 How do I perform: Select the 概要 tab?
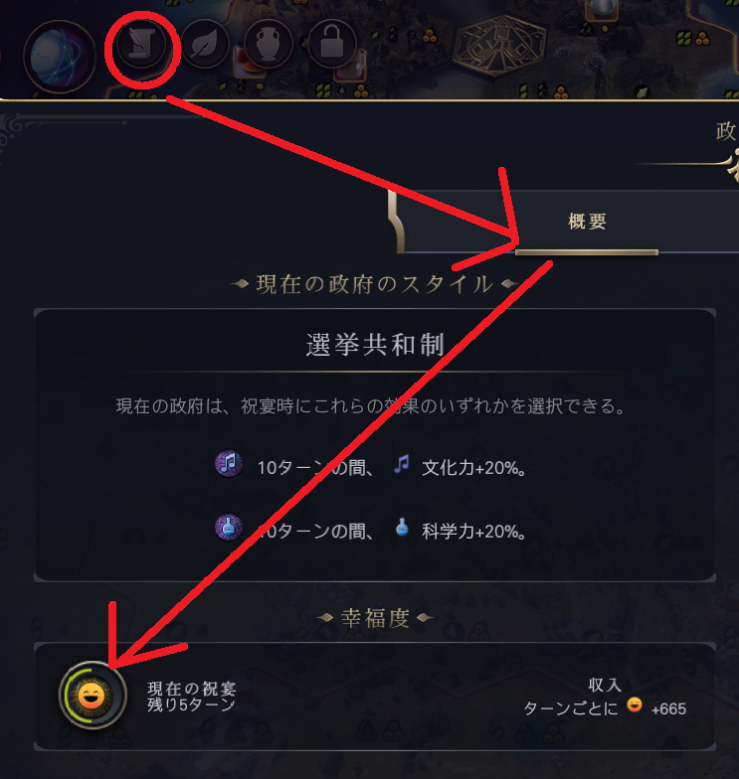tap(587, 222)
